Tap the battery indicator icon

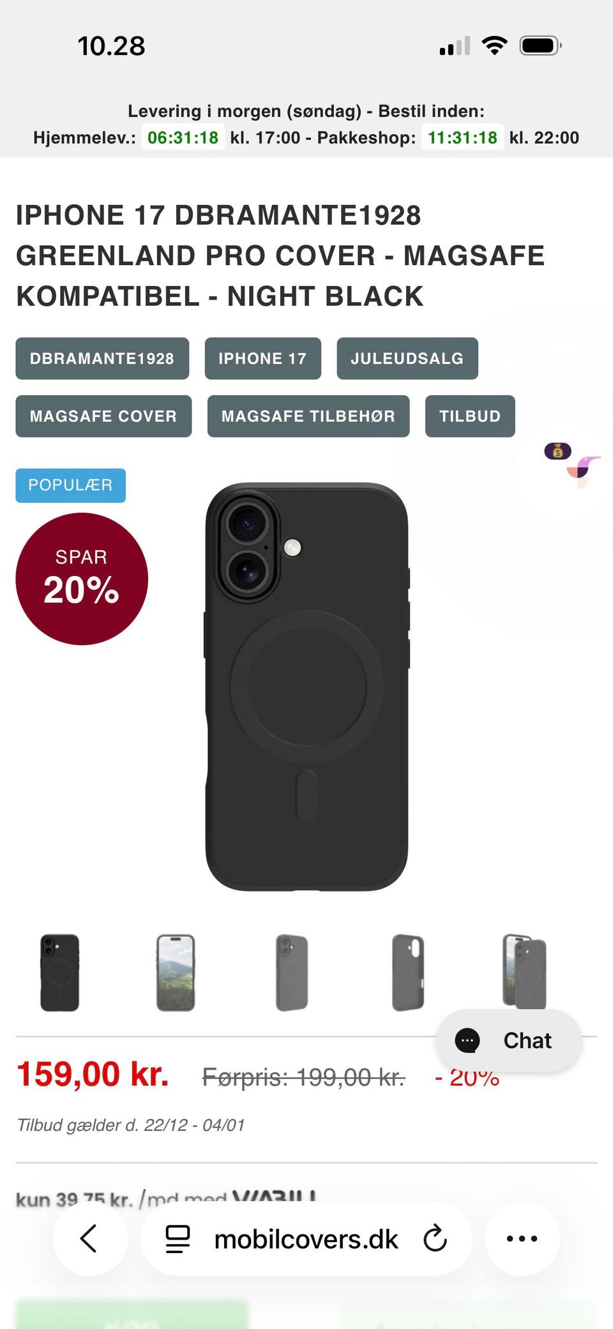tap(540, 45)
